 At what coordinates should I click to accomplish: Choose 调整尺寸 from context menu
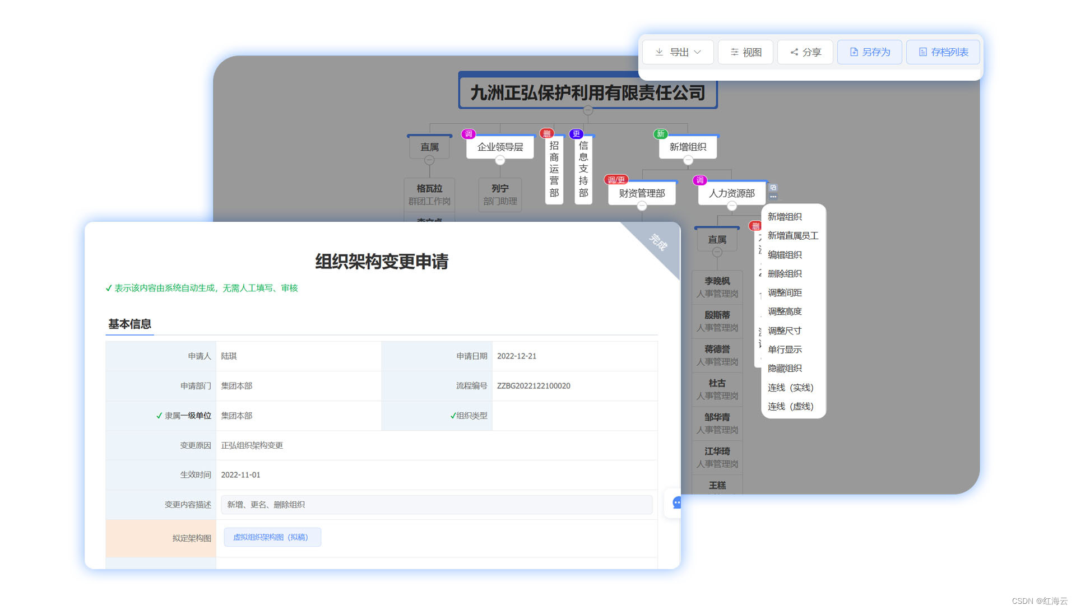(785, 331)
